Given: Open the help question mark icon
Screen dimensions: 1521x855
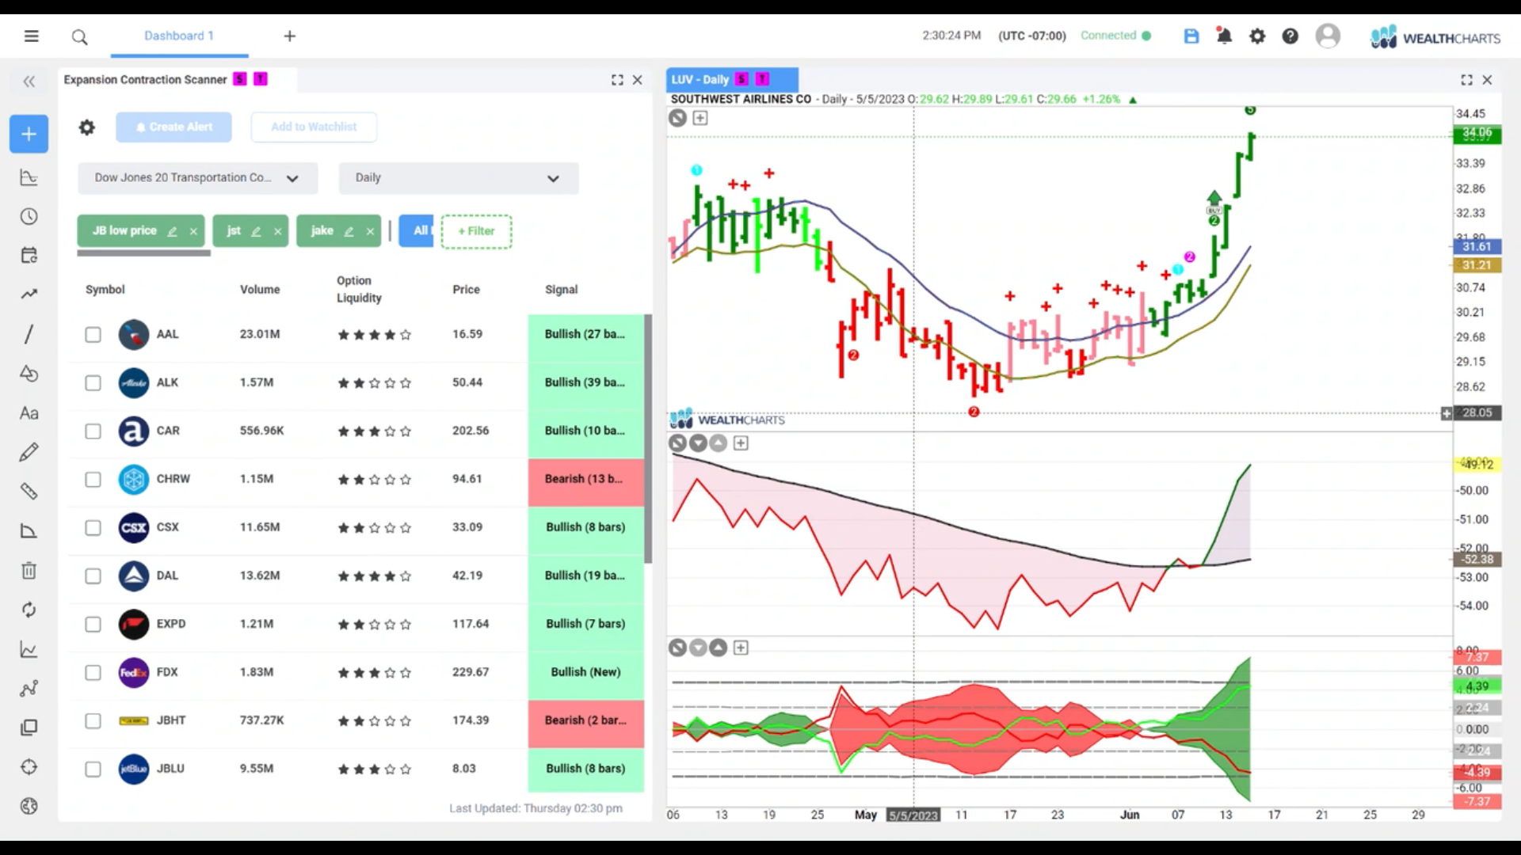Looking at the screenshot, I should point(1290,36).
